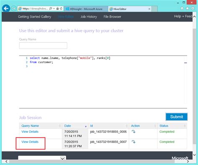Click the browser Forward arrow button
Screen dimensions: 198x165
tap(14, 9)
